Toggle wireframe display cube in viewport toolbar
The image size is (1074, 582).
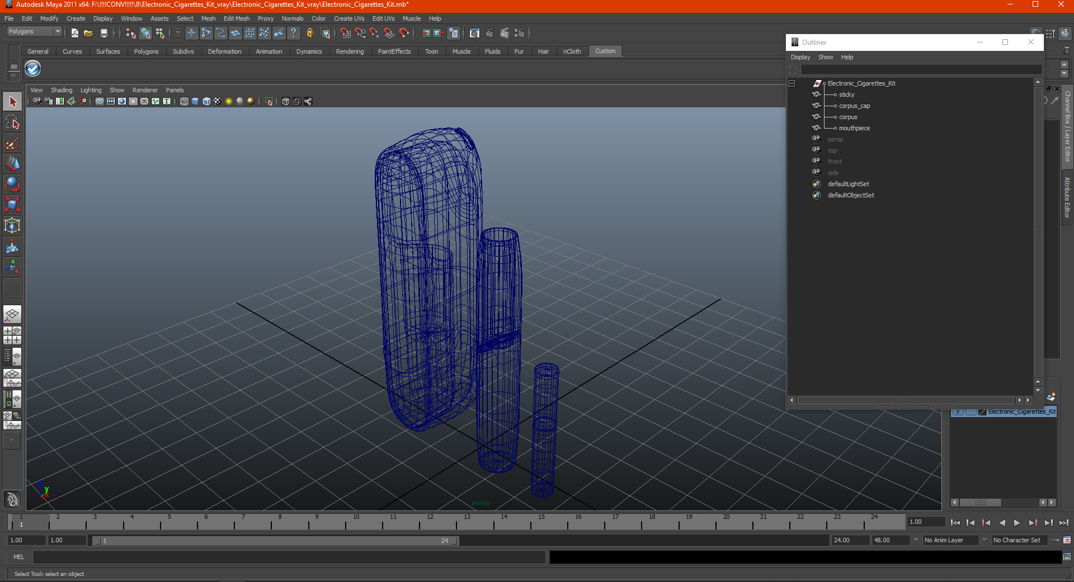[x=184, y=102]
